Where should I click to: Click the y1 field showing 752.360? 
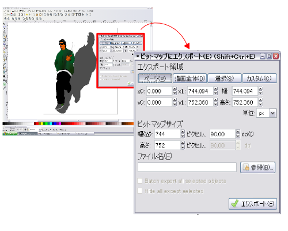click(200, 102)
